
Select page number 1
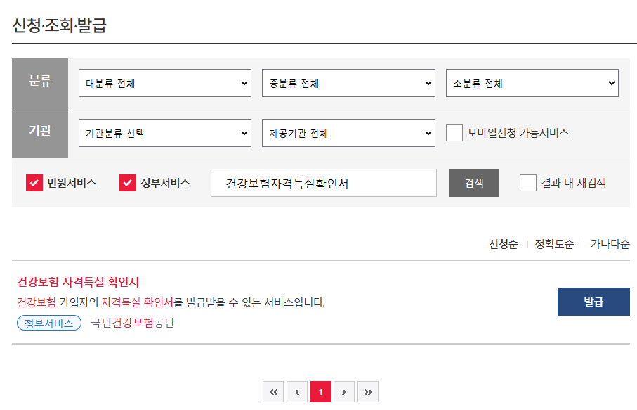[x=320, y=392]
